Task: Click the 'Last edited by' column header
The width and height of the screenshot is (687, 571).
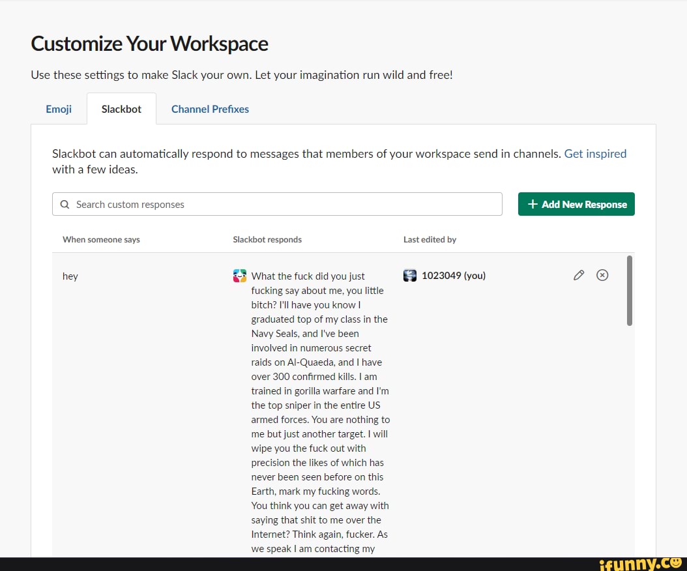Action: (430, 240)
